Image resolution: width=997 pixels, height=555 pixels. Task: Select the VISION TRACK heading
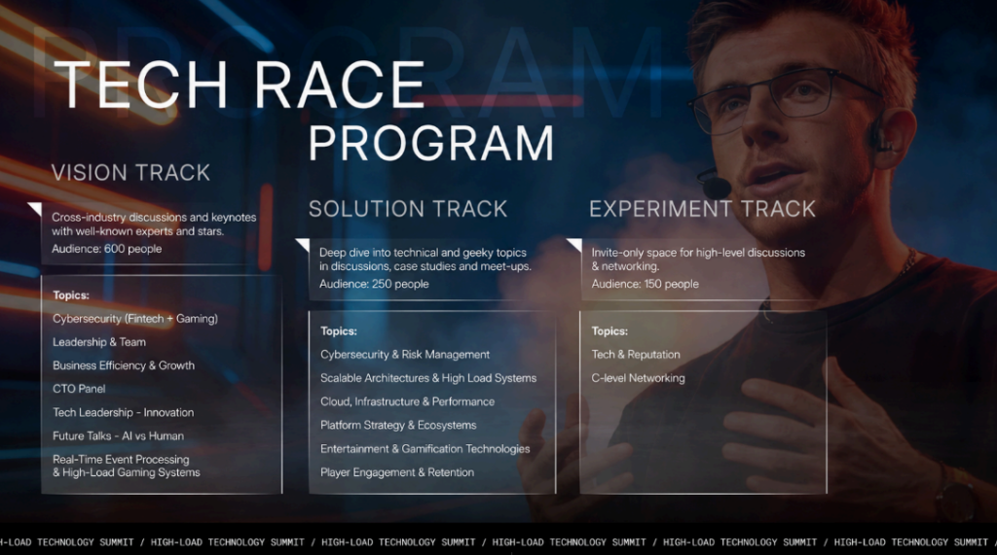tap(131, 173)
